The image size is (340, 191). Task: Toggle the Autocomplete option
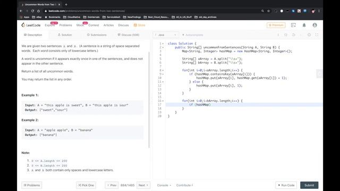(193, 35)
